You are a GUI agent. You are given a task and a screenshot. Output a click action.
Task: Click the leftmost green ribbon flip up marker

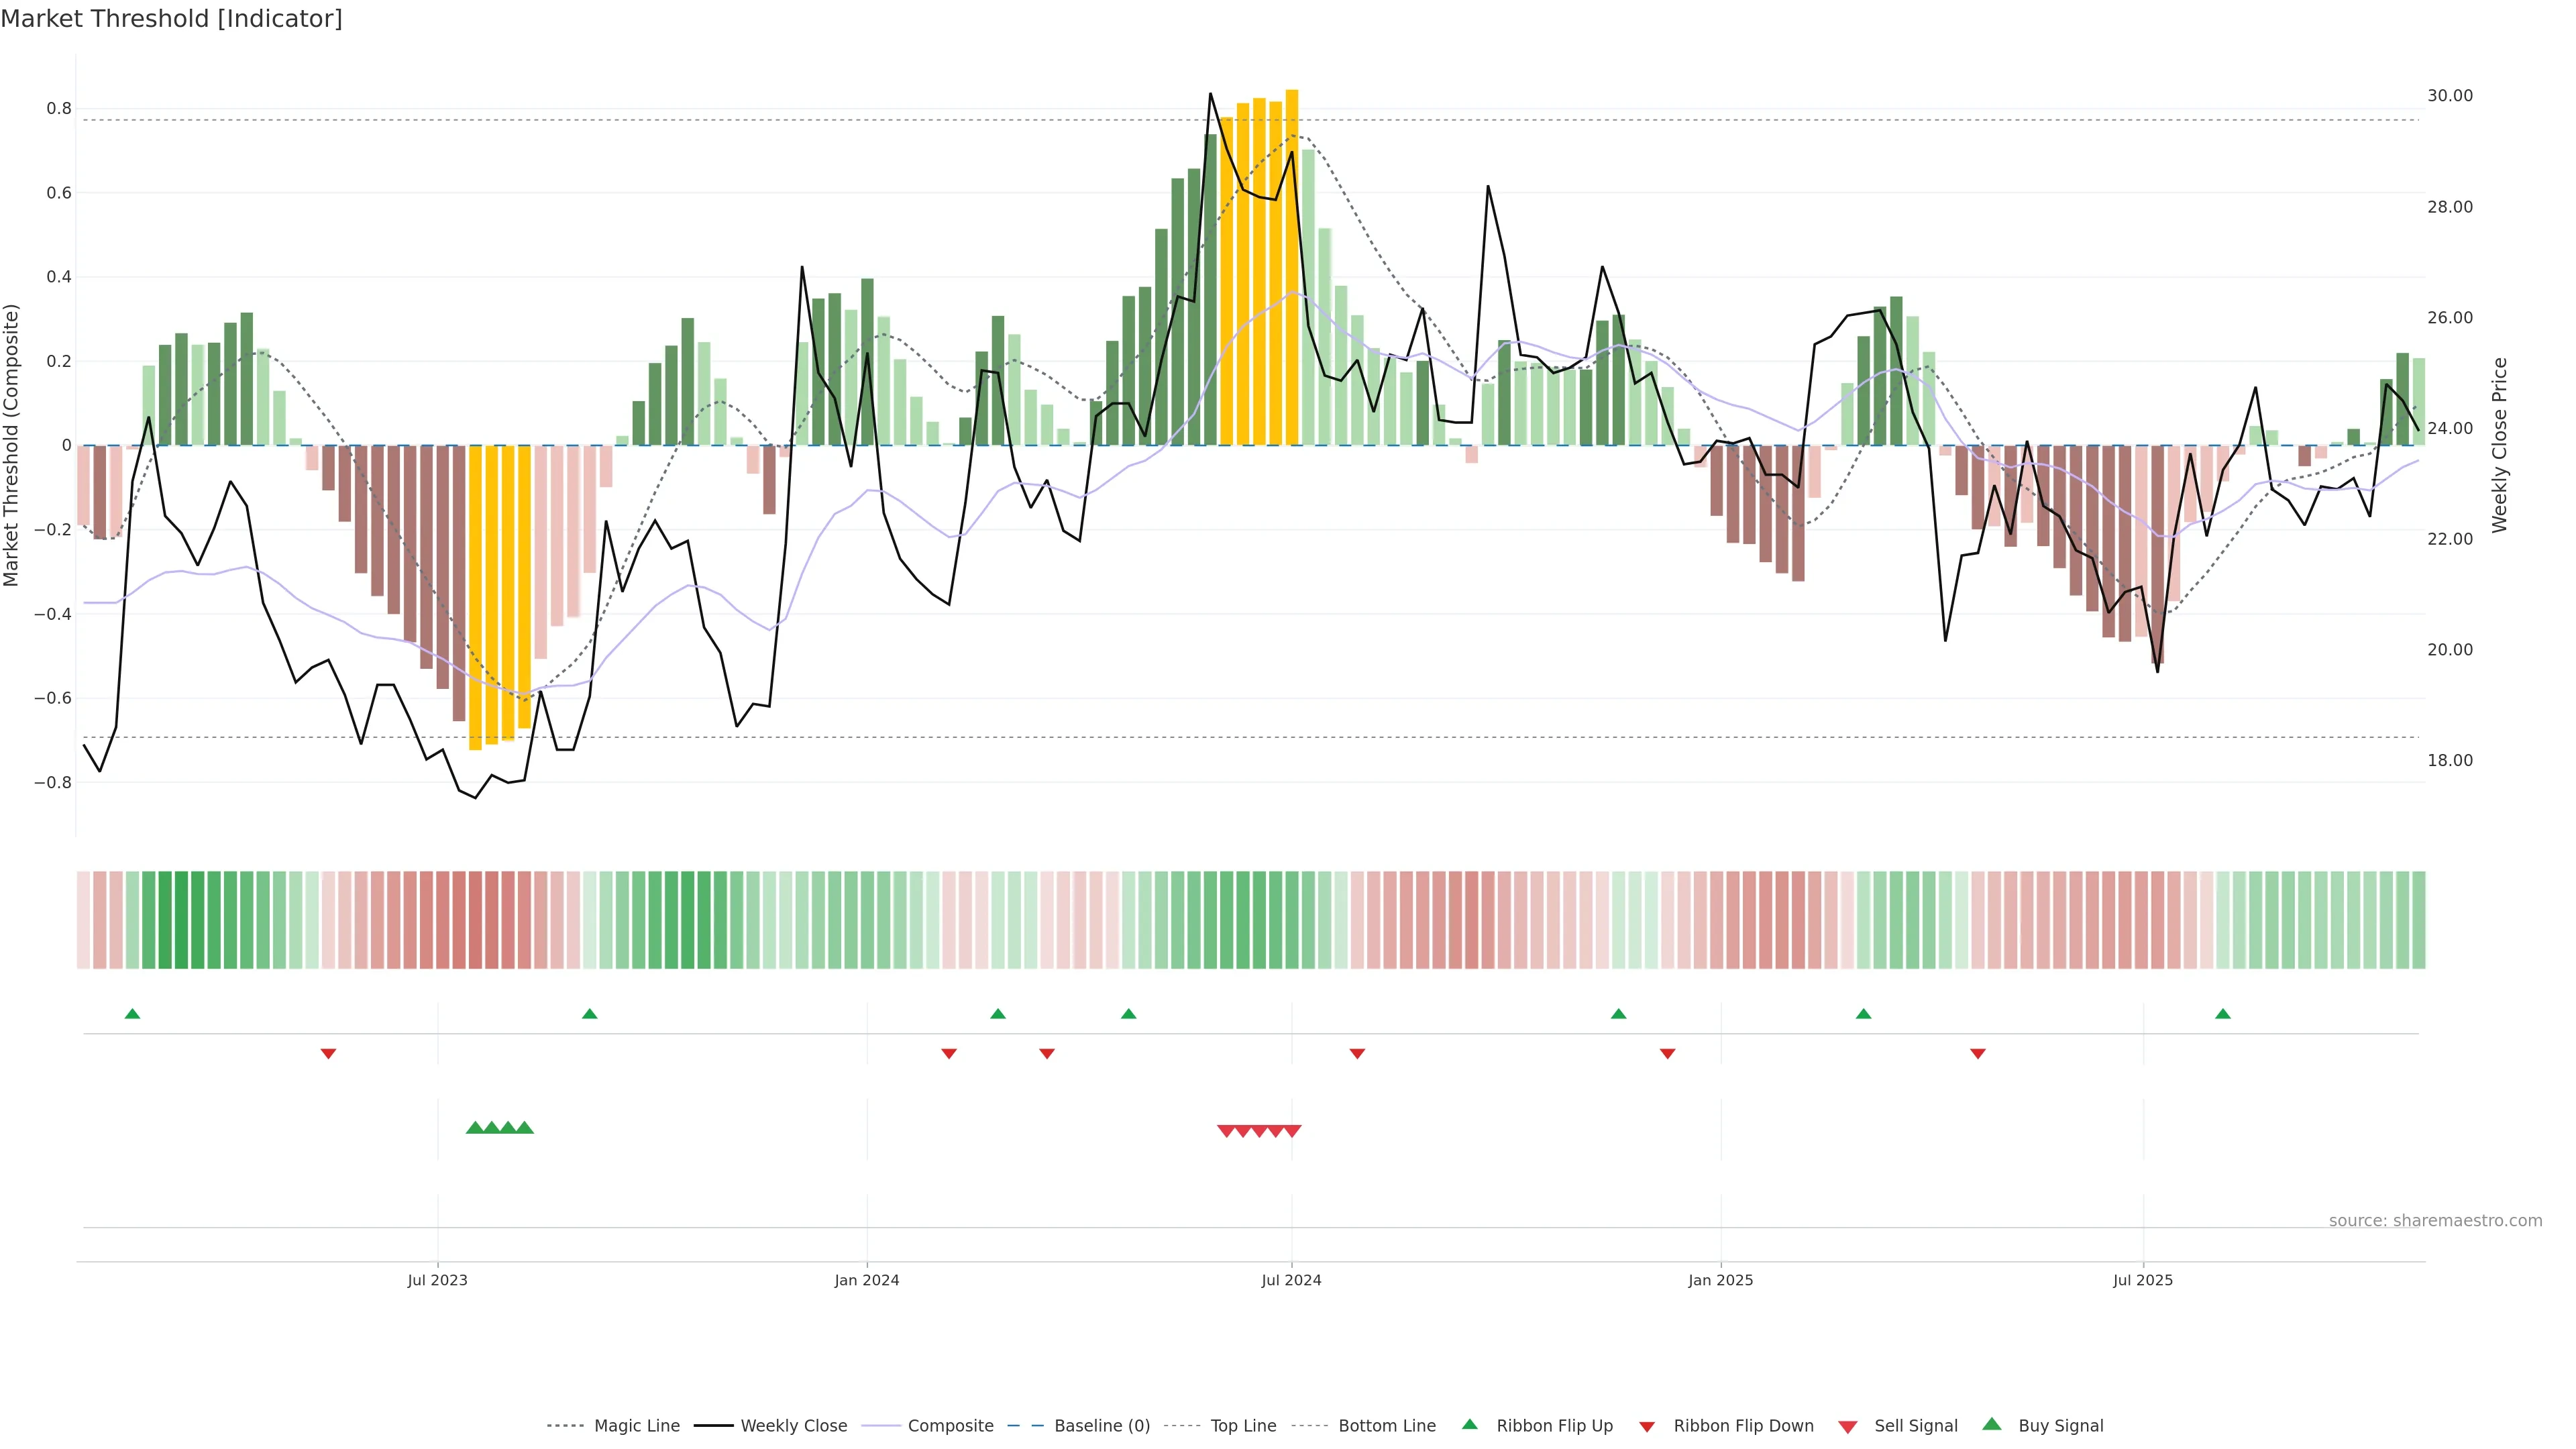[132, 1014]
